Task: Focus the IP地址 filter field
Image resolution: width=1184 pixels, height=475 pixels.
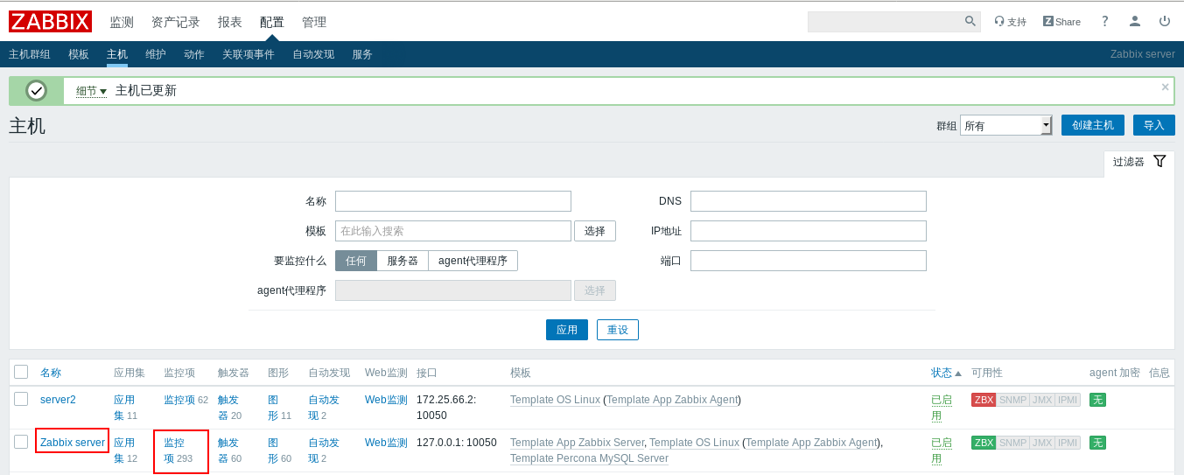Action: 809,231
